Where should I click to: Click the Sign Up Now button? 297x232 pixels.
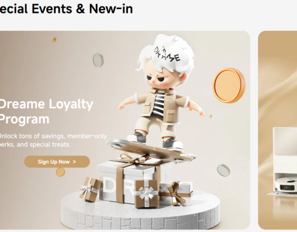(57, 161)
